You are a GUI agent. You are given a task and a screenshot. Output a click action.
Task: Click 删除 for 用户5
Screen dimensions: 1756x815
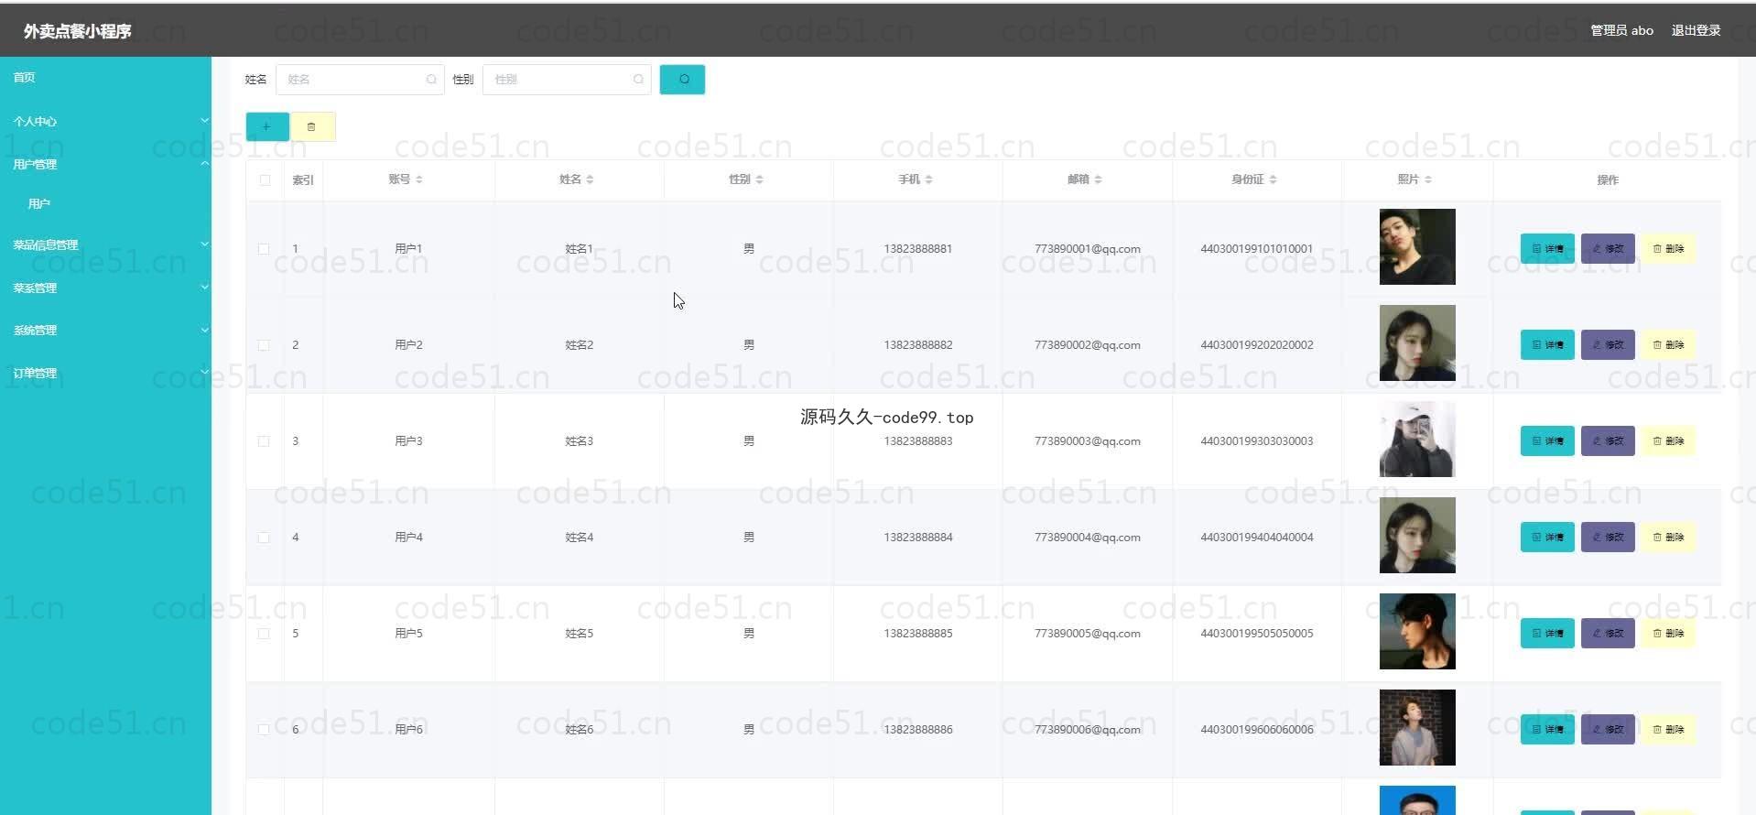click(1668, 634)
